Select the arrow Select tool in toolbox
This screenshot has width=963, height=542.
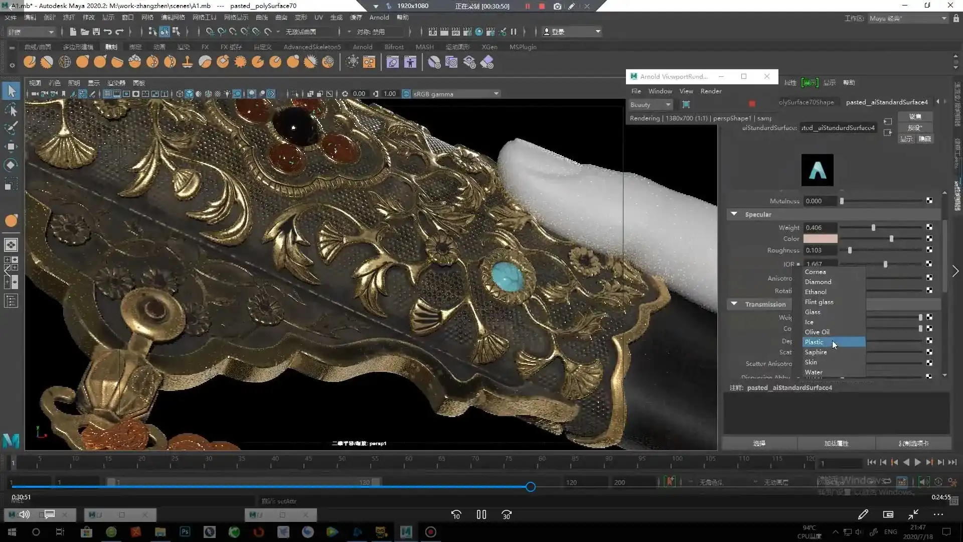tap(11, 91)
